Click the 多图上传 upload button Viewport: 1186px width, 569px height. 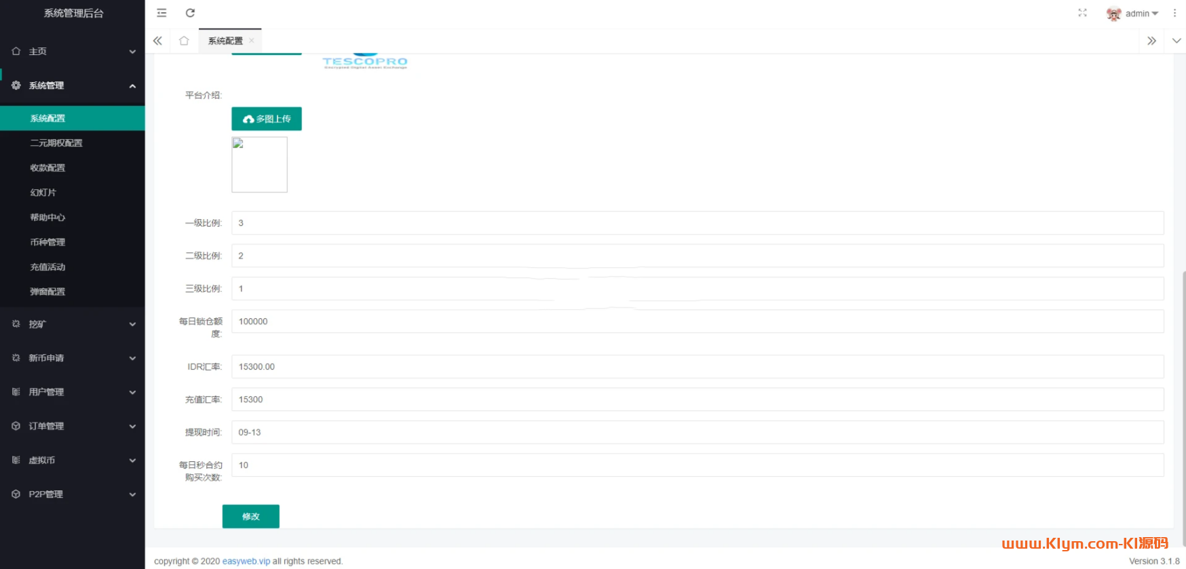[267, 119]
